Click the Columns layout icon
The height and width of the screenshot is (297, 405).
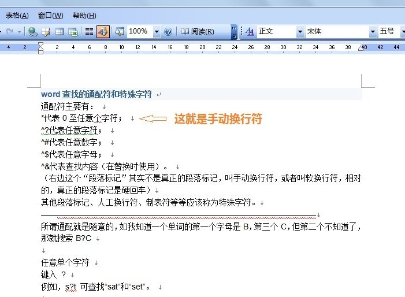pyautogui.click(x=89, y=32)
